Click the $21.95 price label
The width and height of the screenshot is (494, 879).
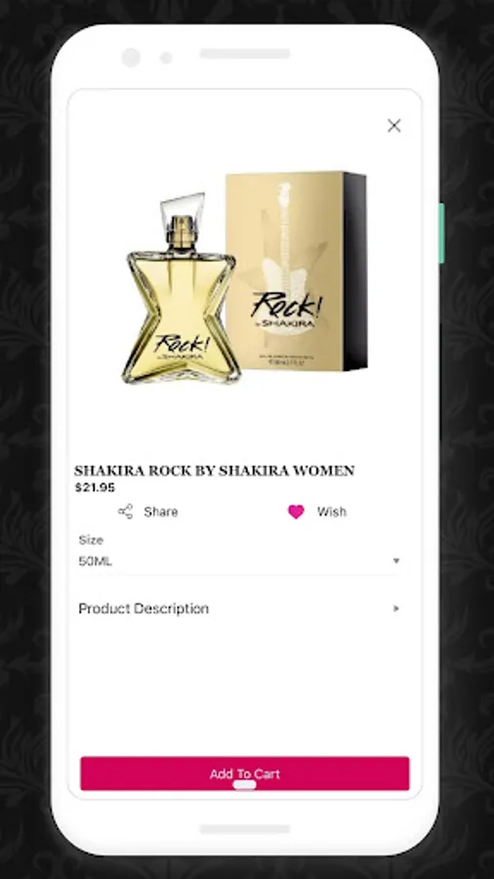pos(95,487)
